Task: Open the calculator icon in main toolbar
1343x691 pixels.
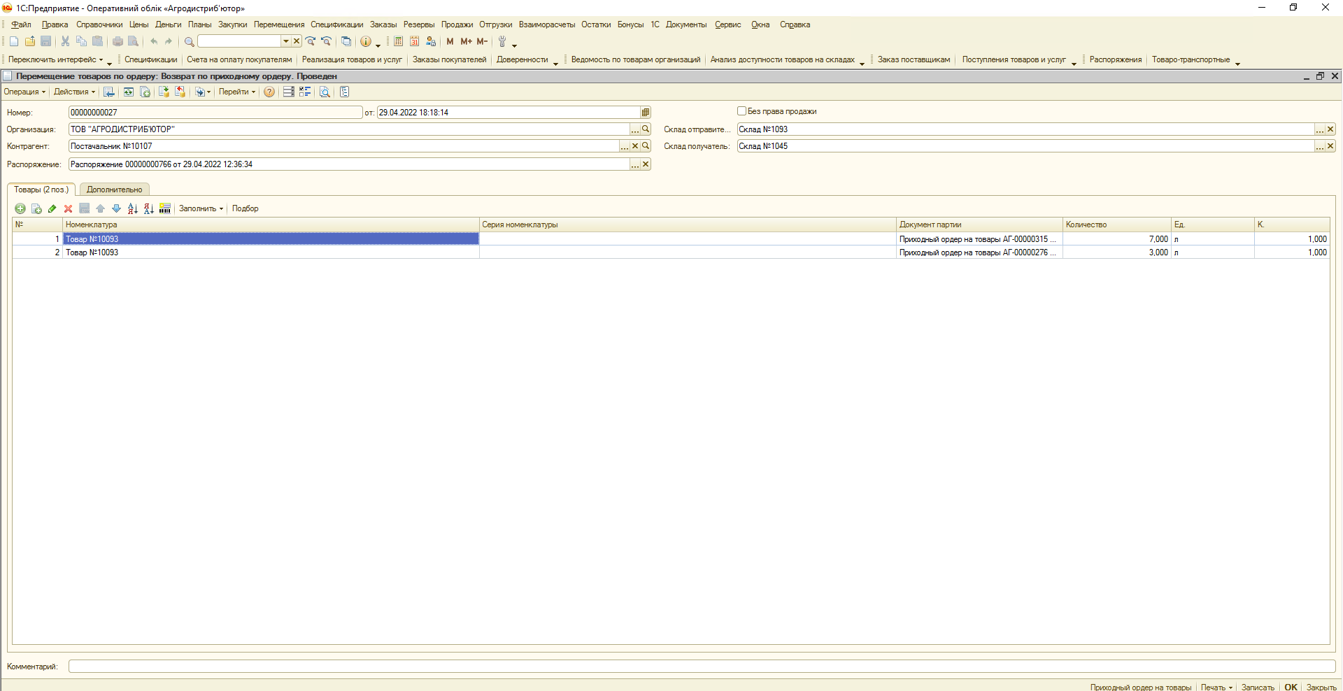Action: (x=398, y=41)
